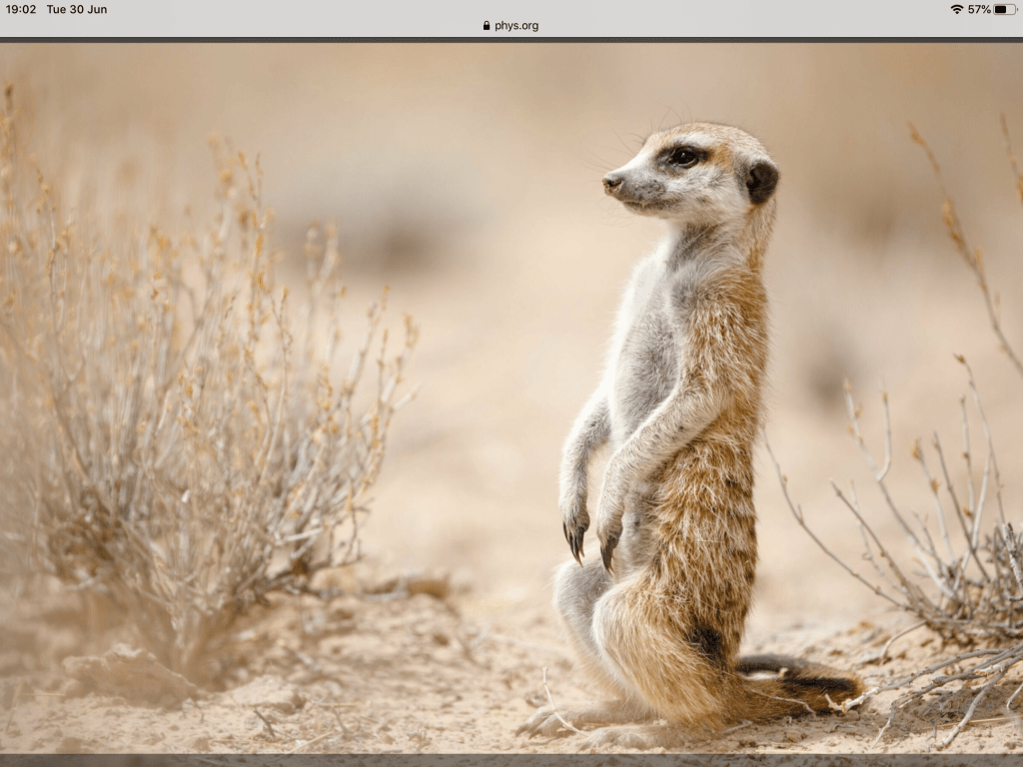Click the meerkat's eye in photo
Screen dimensions: 1023x767
(x=684, y=156)
